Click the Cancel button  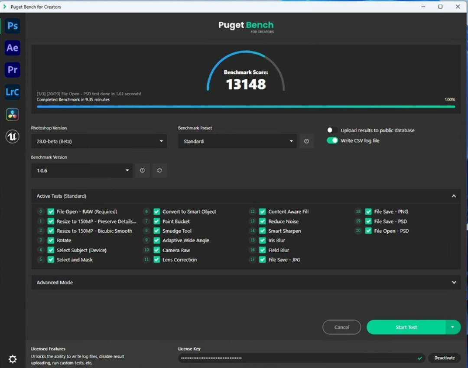coord(342,327)
